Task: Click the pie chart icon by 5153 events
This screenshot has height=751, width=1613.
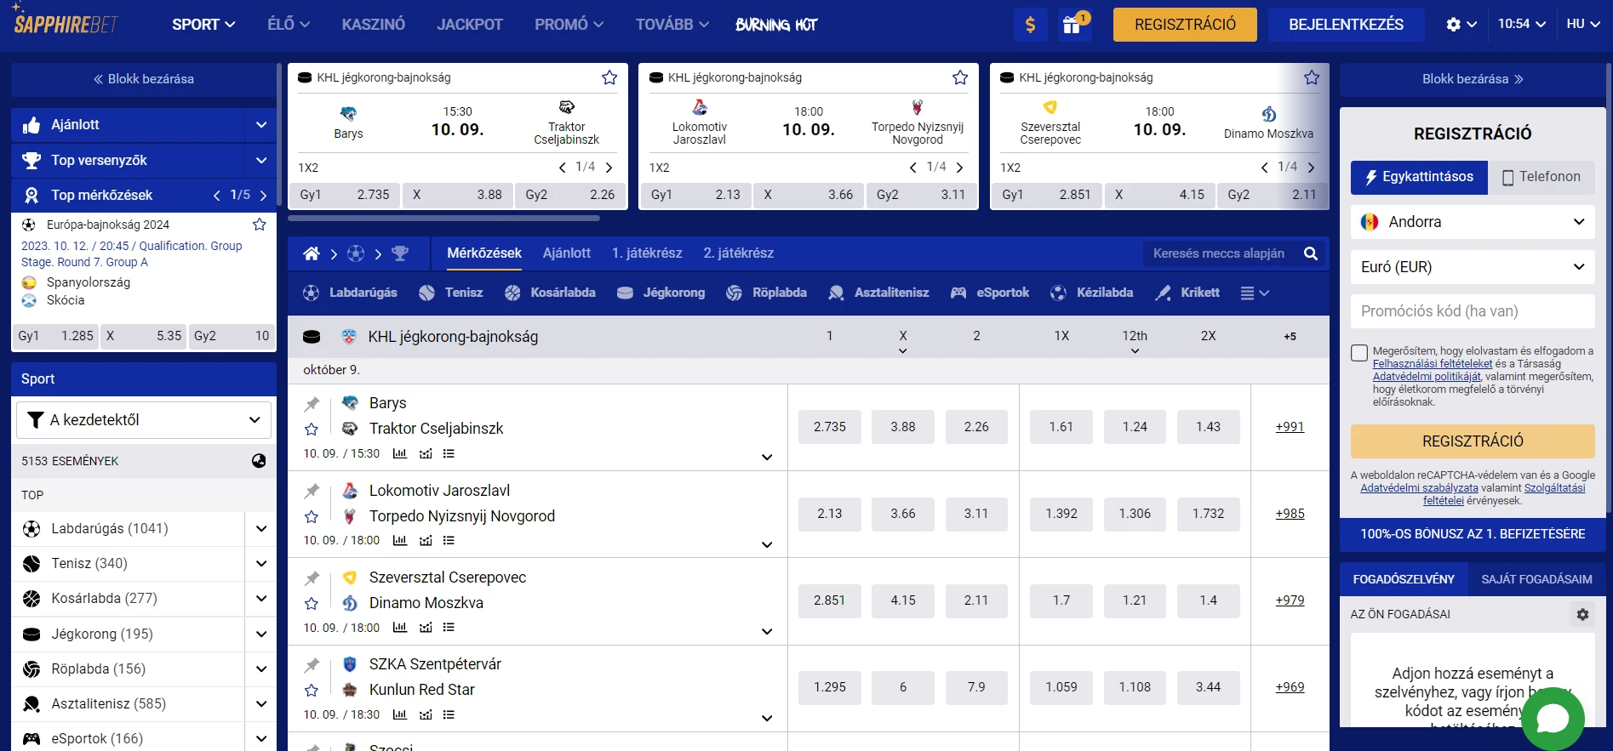Action: pyautogui.click(x=259, y=460)
